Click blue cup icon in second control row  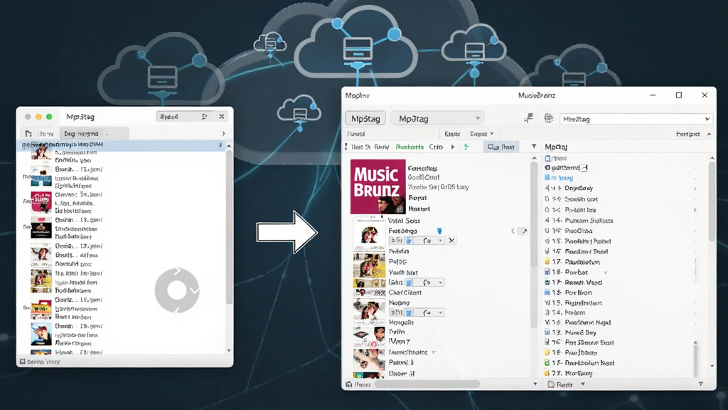click(409, 283)
